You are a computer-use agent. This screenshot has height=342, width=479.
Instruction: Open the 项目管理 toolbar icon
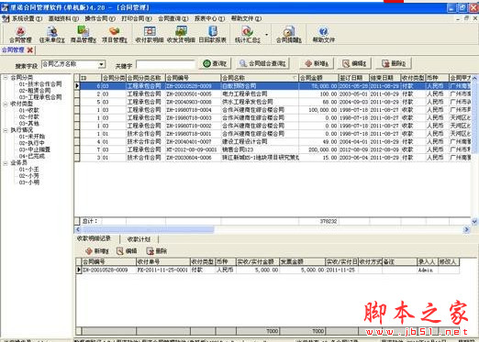[x=114, y=35]
